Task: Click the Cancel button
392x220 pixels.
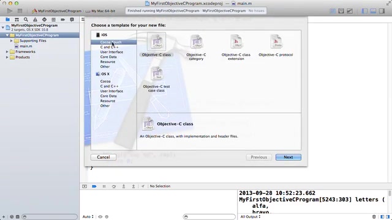Action: click(x=104, y=157)
